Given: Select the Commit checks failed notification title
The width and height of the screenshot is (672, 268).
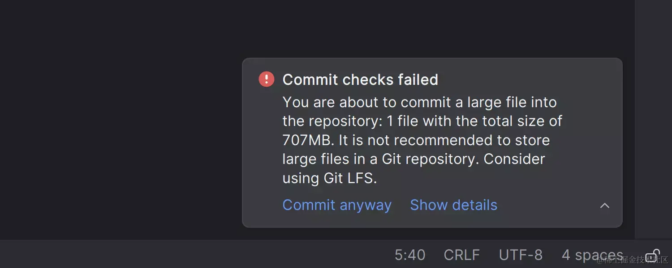Looking at the screenshot, I should click(360, 80).
